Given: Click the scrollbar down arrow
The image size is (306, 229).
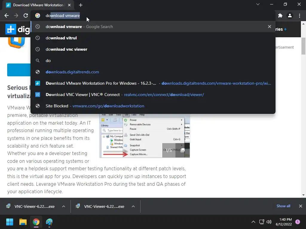Looking at the screenshot, I should click(x=303, y=195).
